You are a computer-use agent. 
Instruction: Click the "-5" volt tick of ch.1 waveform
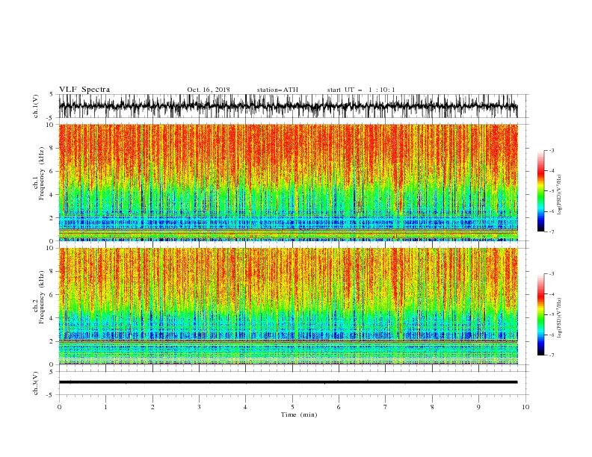51,118
